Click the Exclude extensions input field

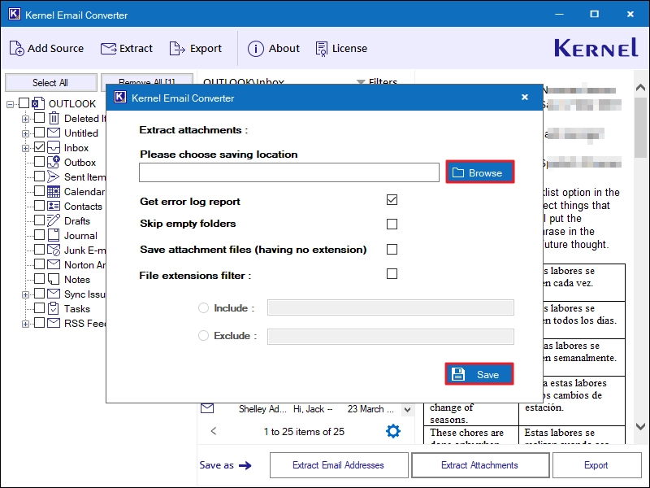coord(391,337)
